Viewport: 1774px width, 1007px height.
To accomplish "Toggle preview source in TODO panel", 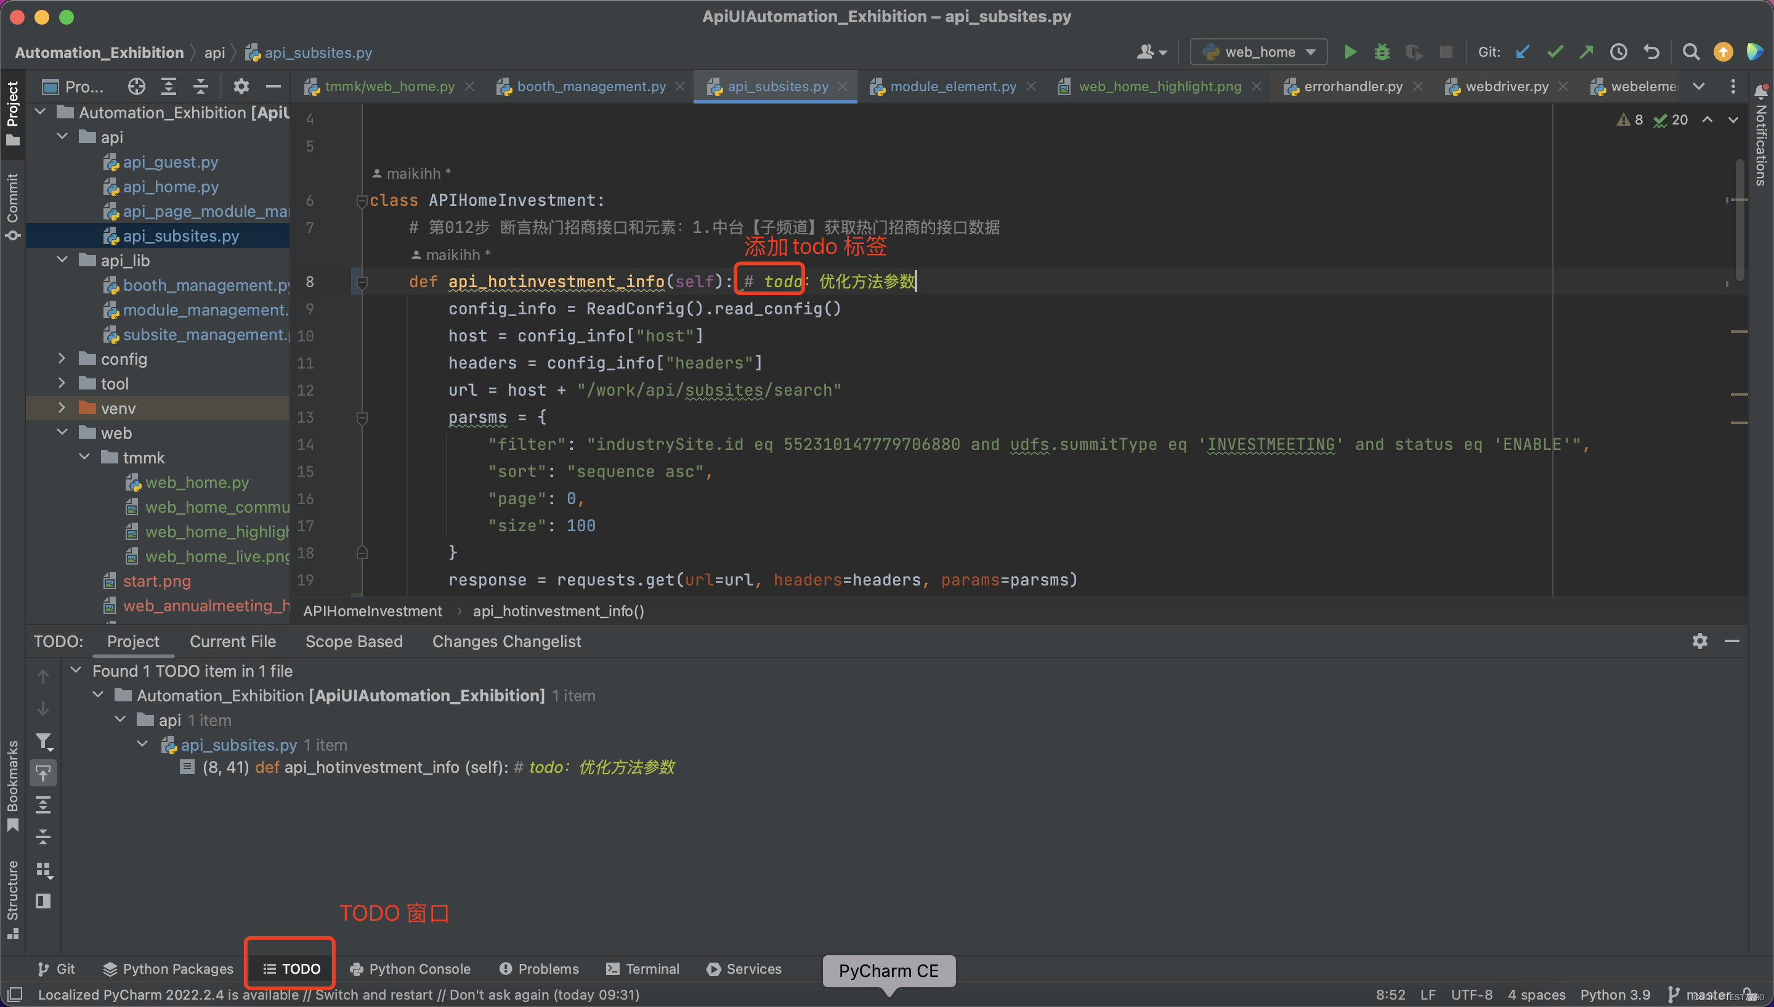I will (43, 773).
